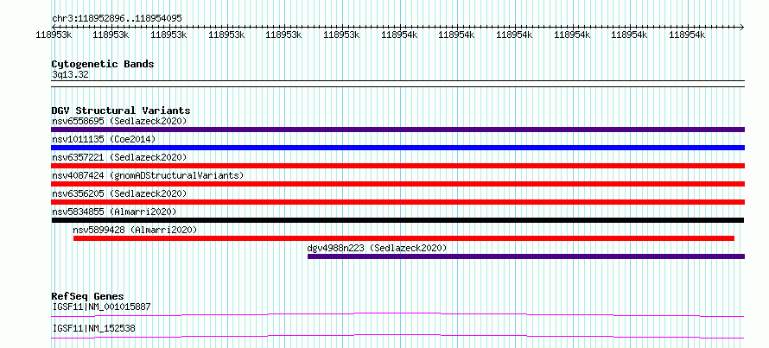Click the Cytogenetic Bands track title
769x348 pixels.
(x=103, y=64)
